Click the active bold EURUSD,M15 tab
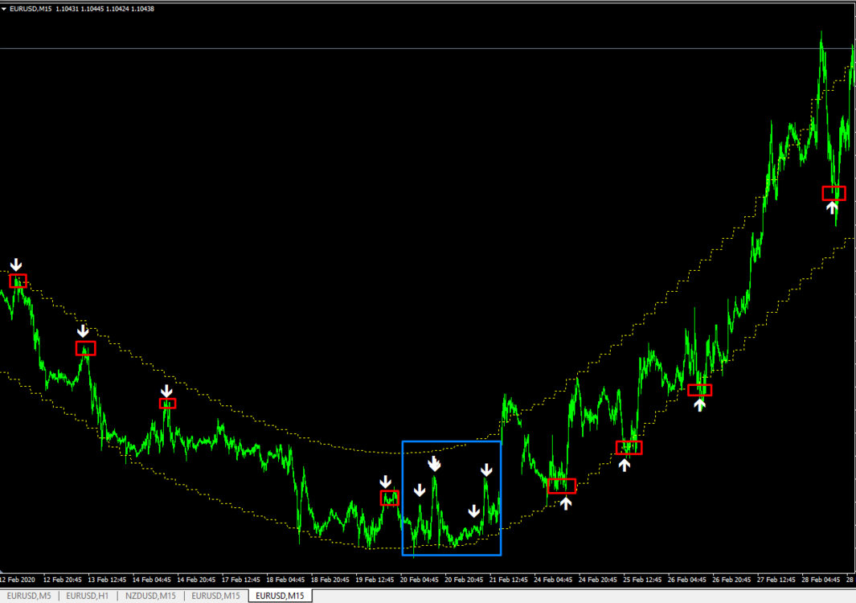The width and height of the screenshot is (856, 603). coord(280,596)
